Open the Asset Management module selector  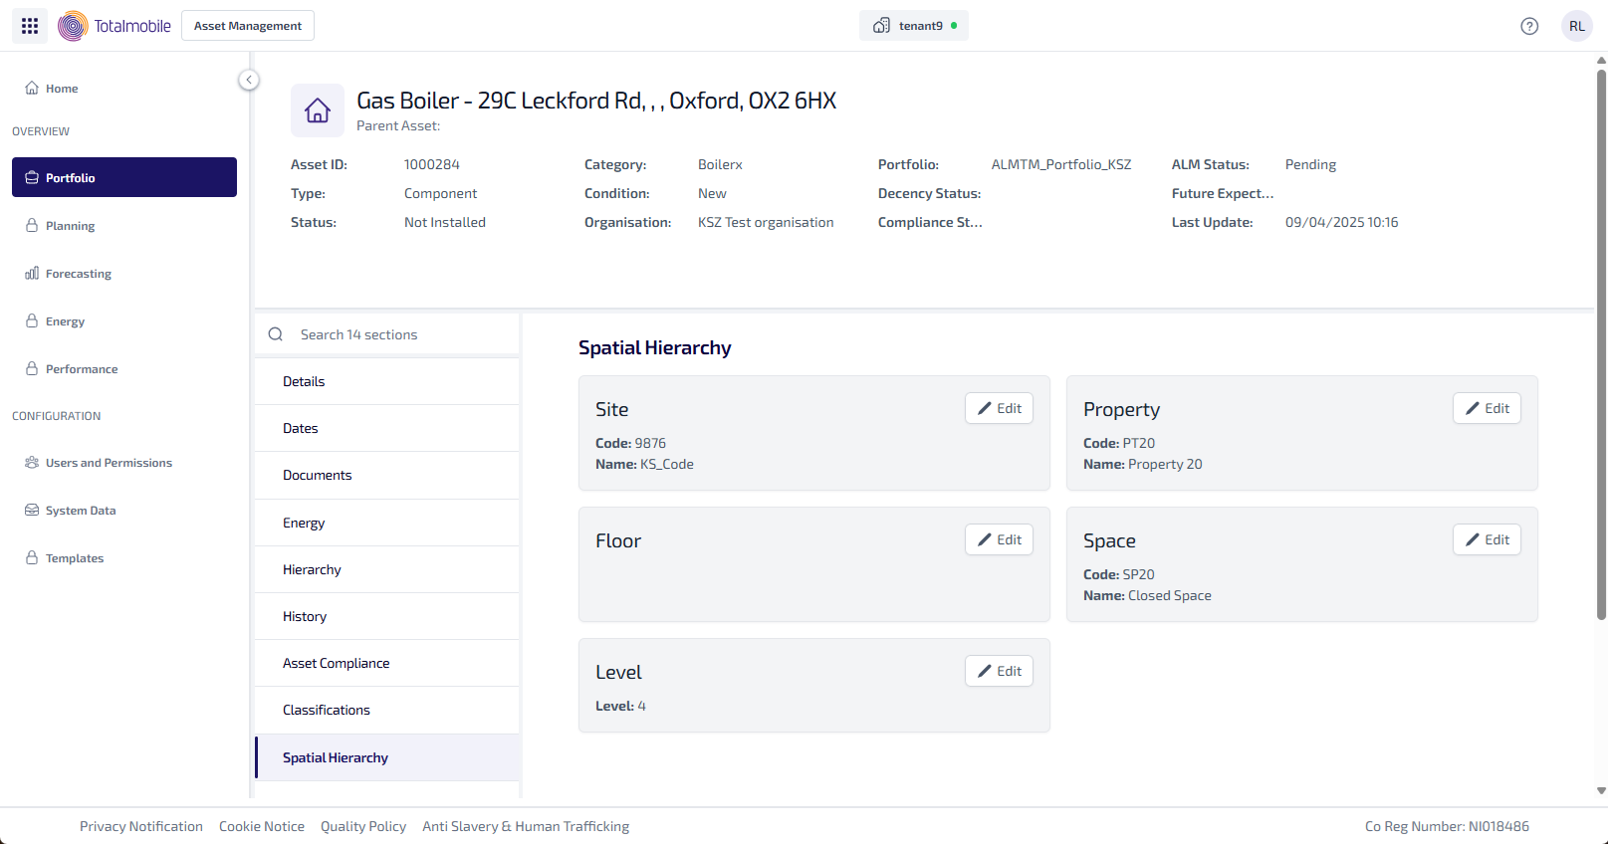[248, 26]
